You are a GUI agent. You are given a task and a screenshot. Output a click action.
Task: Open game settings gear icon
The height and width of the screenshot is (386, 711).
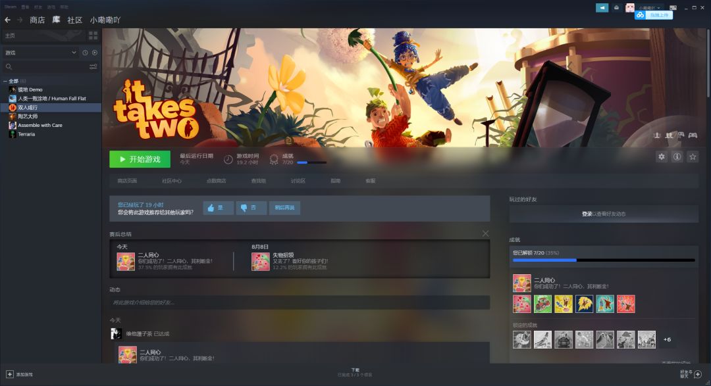(x=662, y=157)
